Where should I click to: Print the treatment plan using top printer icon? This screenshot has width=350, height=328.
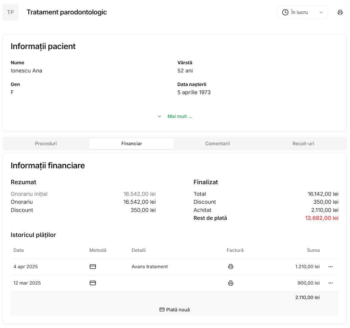pos(340,12)
